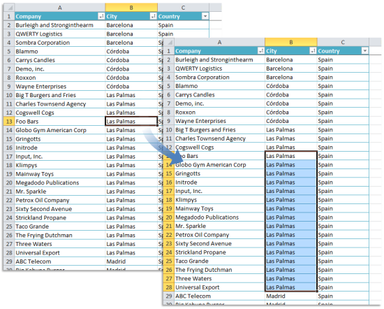Screen dimensions: 384x309
Task: Click Company header cell in front sheet
Action: pyautogui.click(x=219, y=51)
